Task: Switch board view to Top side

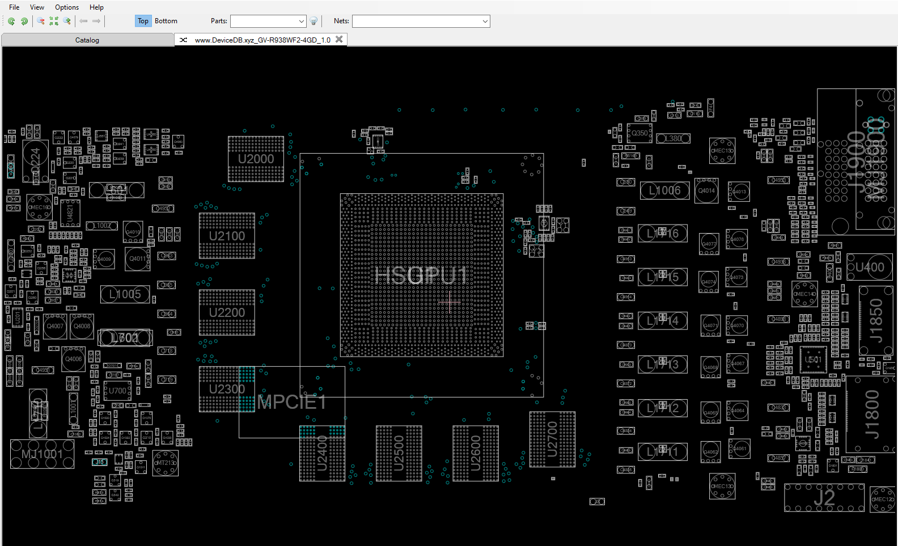Action: coord(143,21)
